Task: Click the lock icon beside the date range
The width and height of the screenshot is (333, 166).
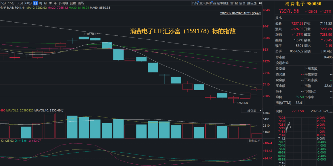Action: coord(260,13)
